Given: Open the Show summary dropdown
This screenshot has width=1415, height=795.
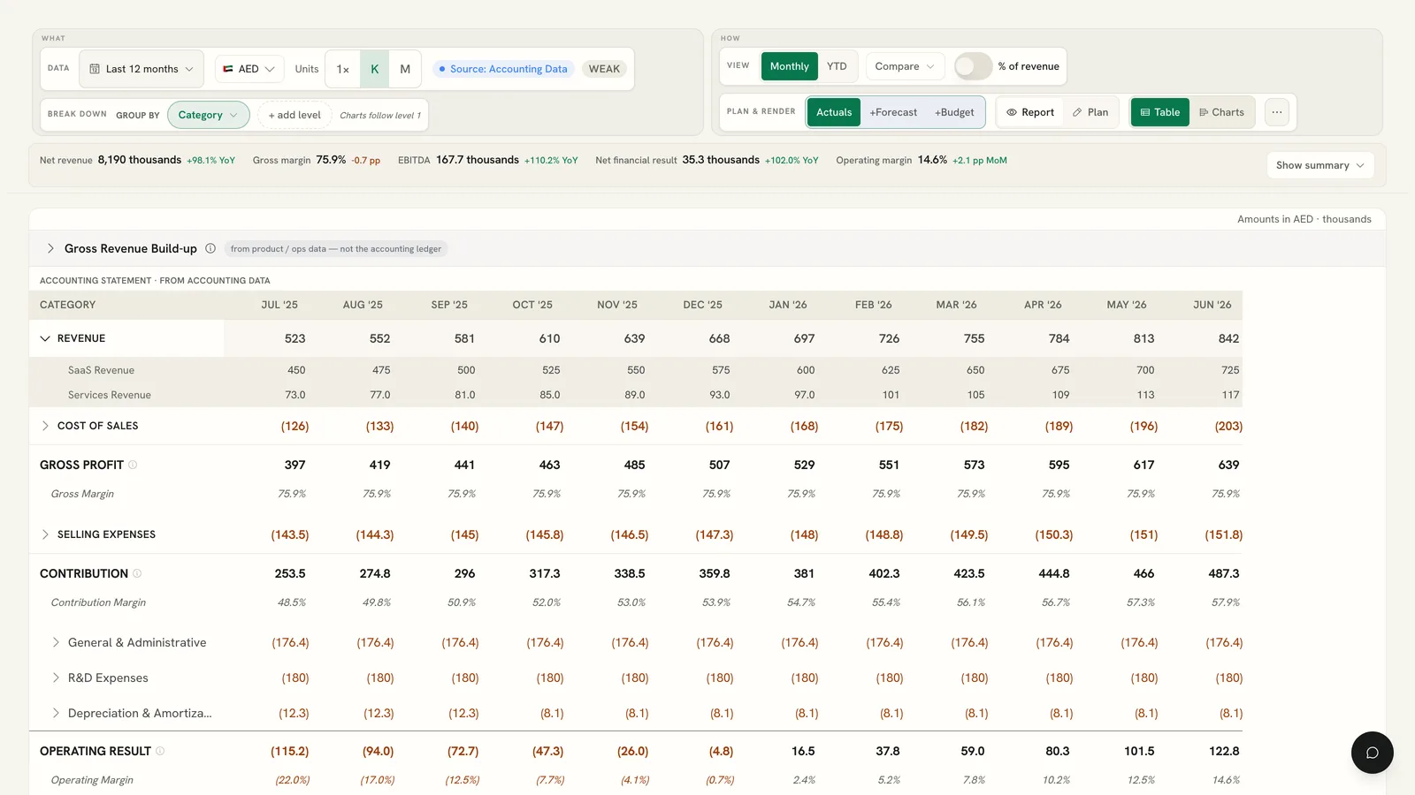Looking at the screenshot, I should pyautogui.click(x=1320, y=165).
